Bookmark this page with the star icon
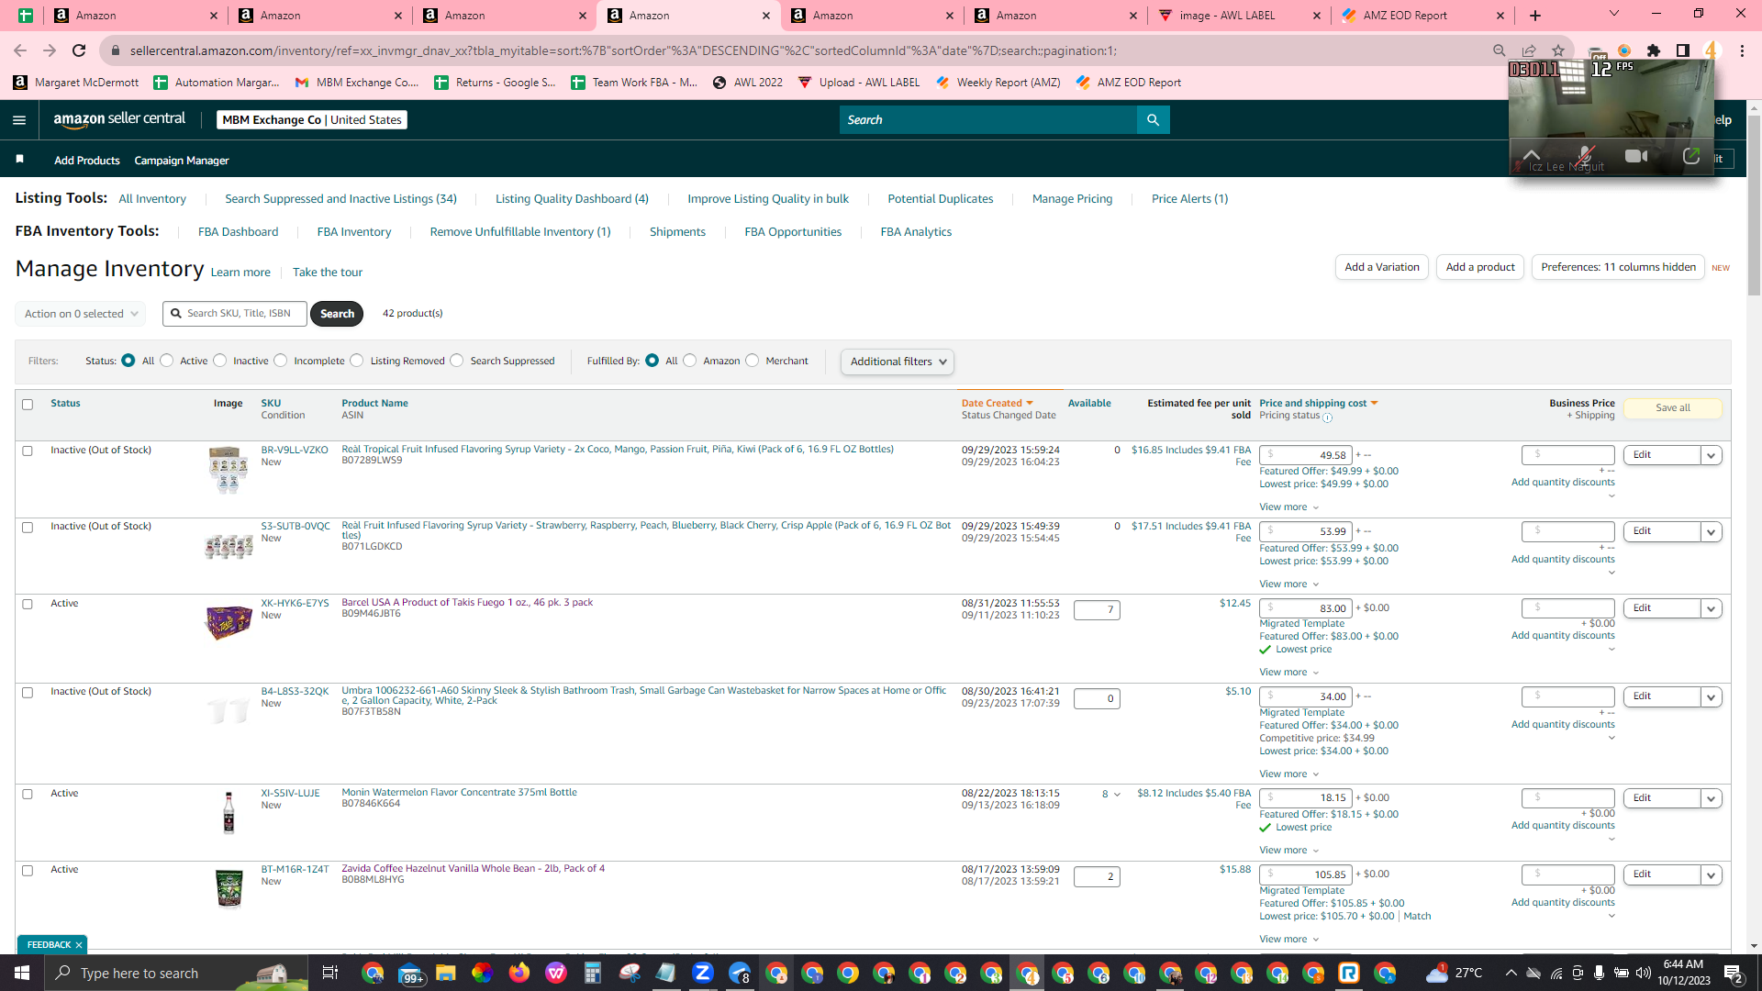This screenshot has width=1762, height=991. point(1558,50)
